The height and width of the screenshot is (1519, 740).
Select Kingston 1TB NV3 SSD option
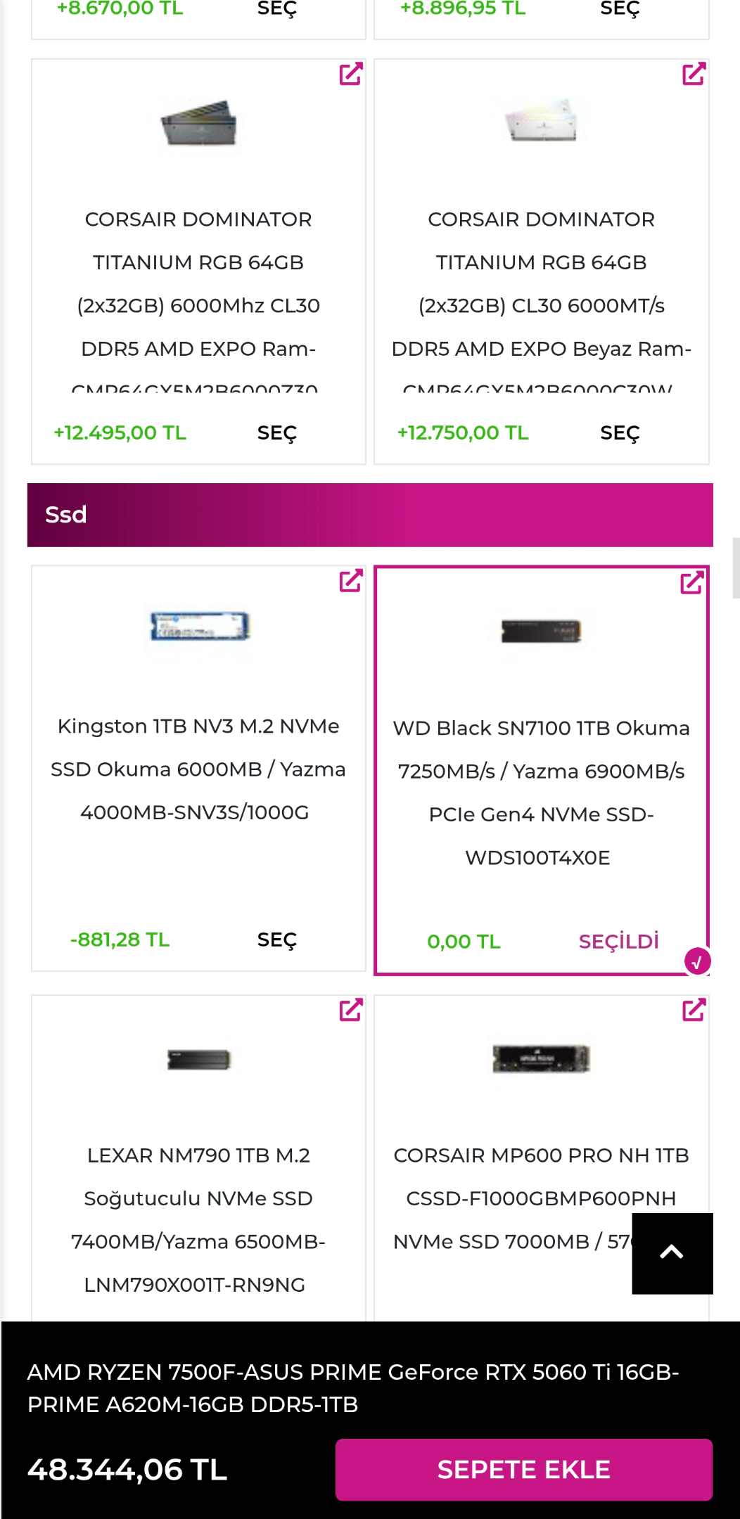pos(277,940)
